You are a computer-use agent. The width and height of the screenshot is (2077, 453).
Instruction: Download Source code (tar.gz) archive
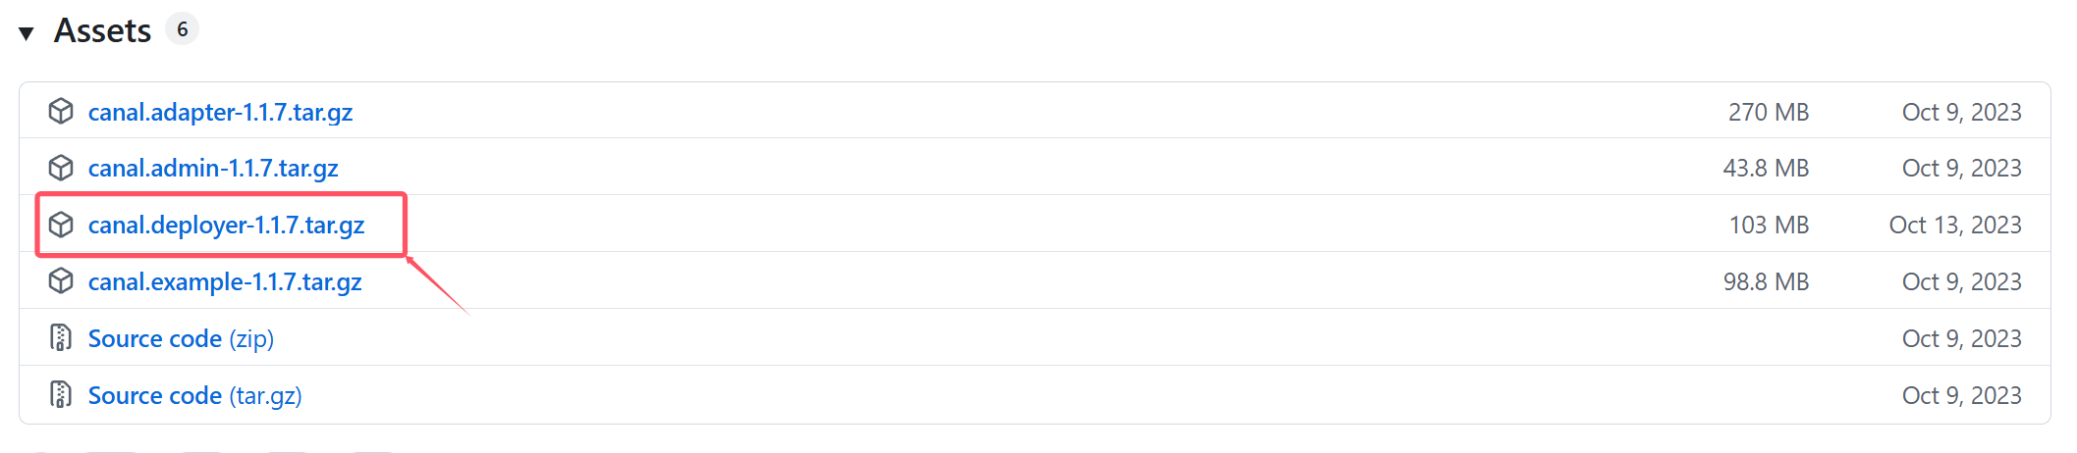coord(194,395)
